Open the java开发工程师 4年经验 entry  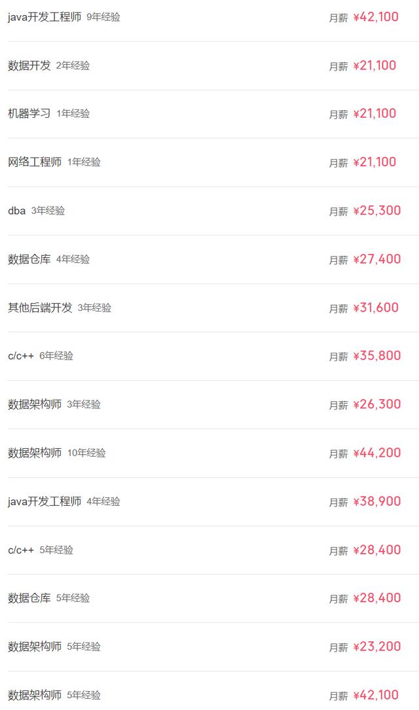point(45,501)
